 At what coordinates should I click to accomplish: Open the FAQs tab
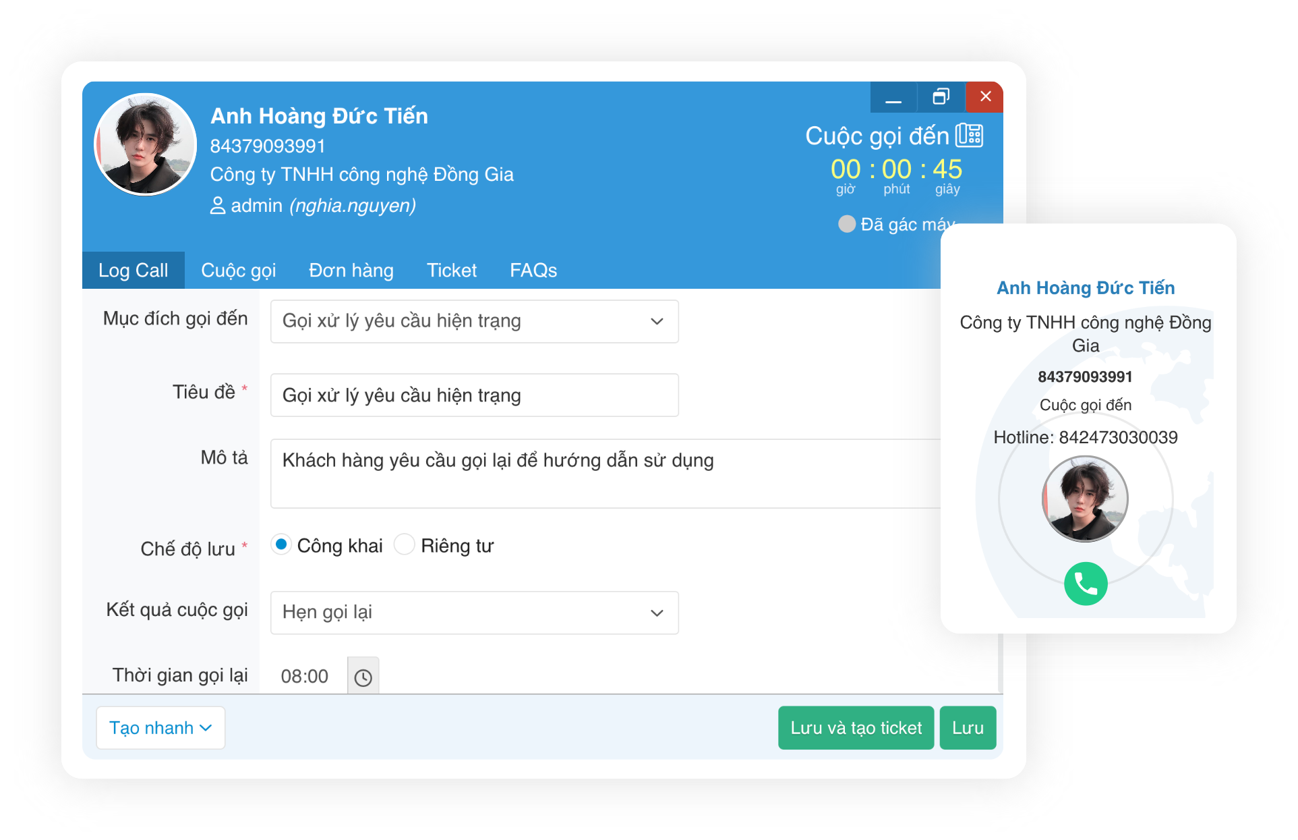(x=533, y=271)
